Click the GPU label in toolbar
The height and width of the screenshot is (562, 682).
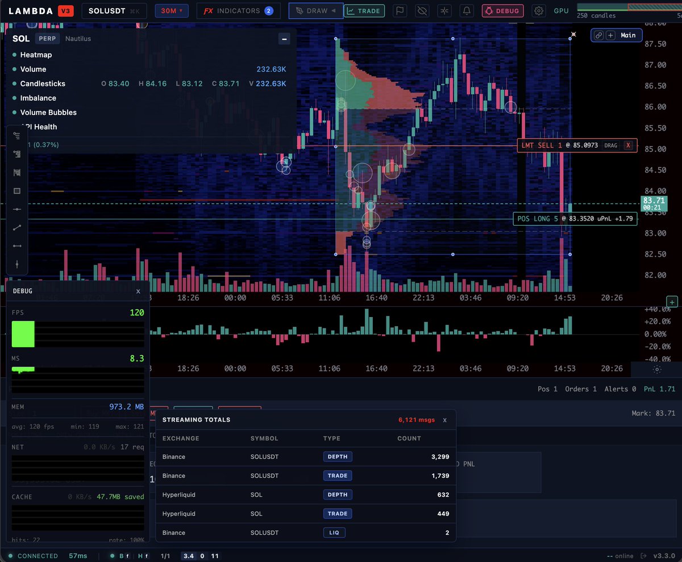[561, 11]
